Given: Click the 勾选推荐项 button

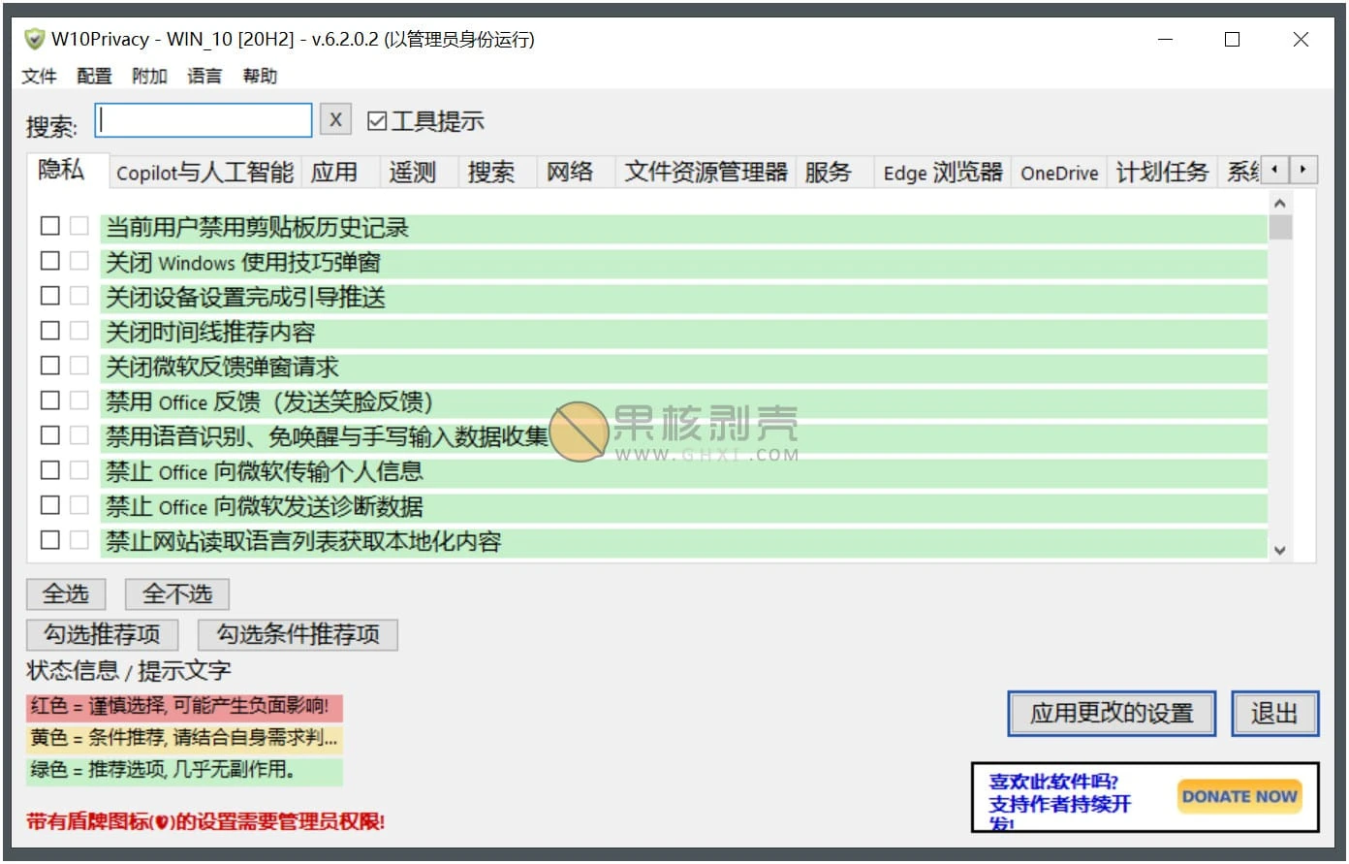Looking at the screenshot, I should pyautogui.click(x=103, y=634).
